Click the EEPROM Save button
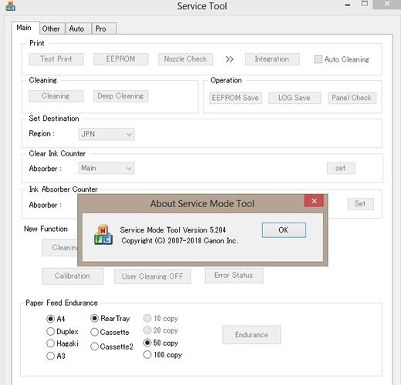 [x=235, y=98]
